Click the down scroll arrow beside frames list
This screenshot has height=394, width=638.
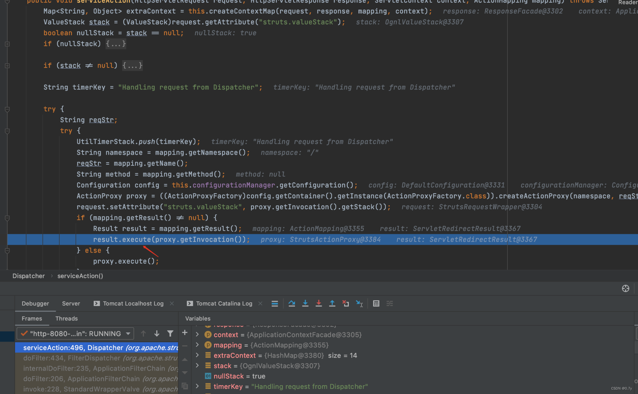(185, 372)
